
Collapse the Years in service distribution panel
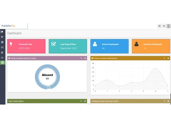coord(165,58)
